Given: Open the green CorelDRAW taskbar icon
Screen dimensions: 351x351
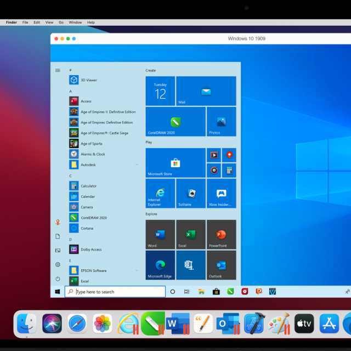Looking at the screenshot, I should pyautogui.click(x=230, y=291).
